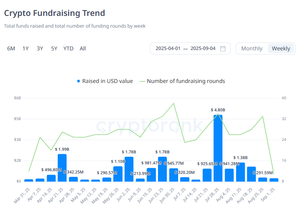Click the blue dot legend marker

[78, 81]
